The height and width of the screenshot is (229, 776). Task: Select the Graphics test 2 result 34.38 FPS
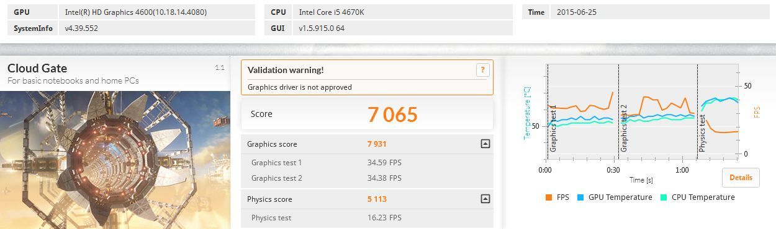click(384, 178)
